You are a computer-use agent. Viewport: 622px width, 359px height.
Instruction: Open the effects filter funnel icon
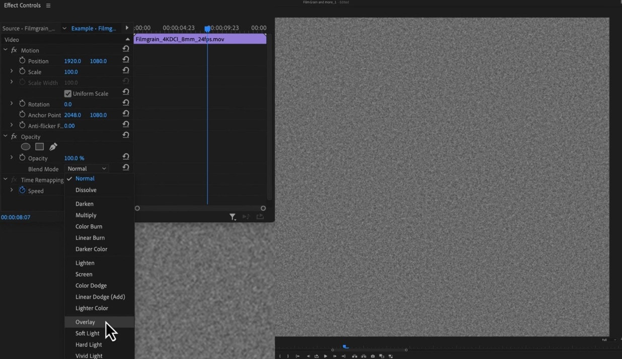click(x=232, y=217)
